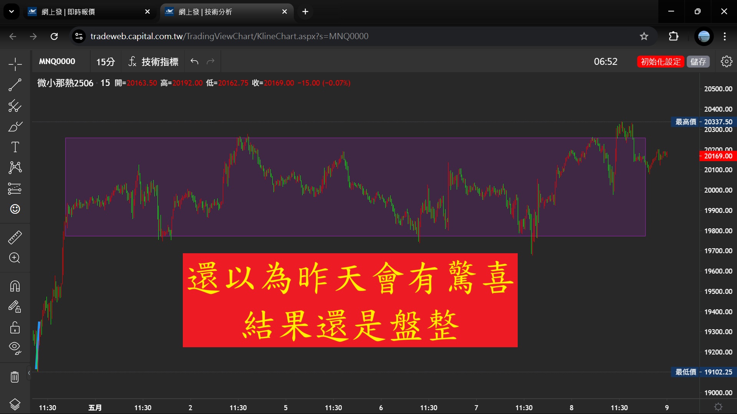This screenshot has width=737, height=414.
Task: Click the 最高價 20337.50 price label
Action: pos(704,122)
